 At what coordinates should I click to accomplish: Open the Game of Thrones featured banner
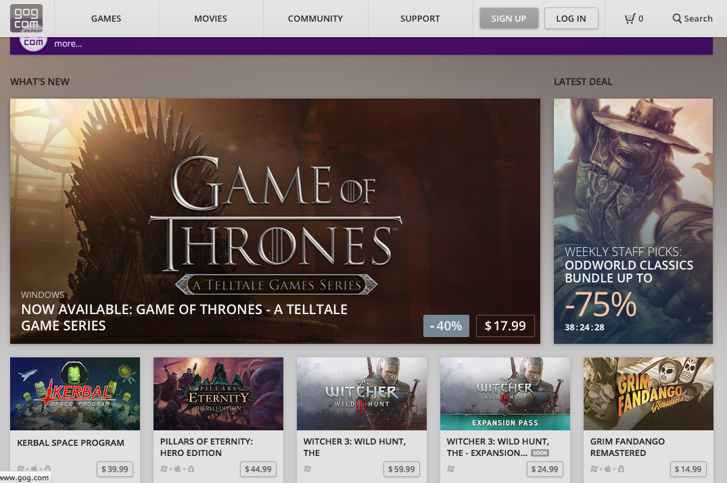tap(275, 221)
